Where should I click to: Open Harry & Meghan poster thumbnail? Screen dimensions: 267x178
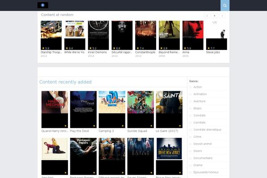(x=55, y=109)
